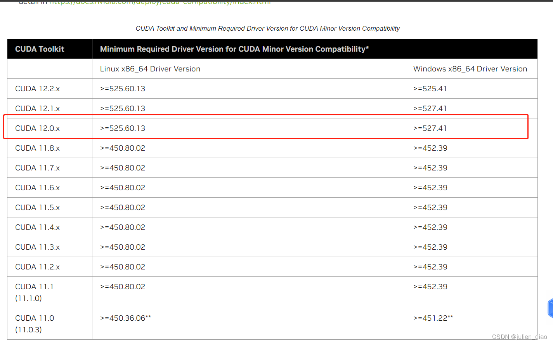Select the Linux driver value for CUDA 12.1.x

coord(123,108)
